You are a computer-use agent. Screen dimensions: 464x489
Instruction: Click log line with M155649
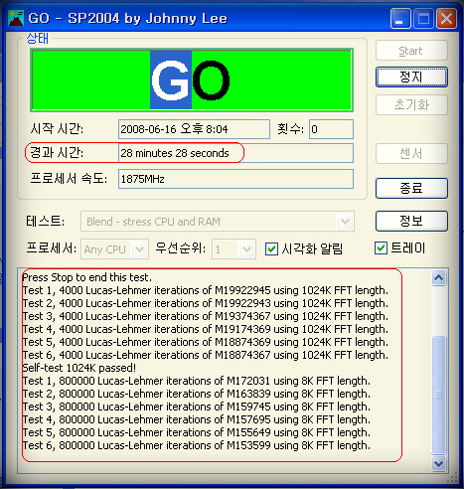coord(197,432)
